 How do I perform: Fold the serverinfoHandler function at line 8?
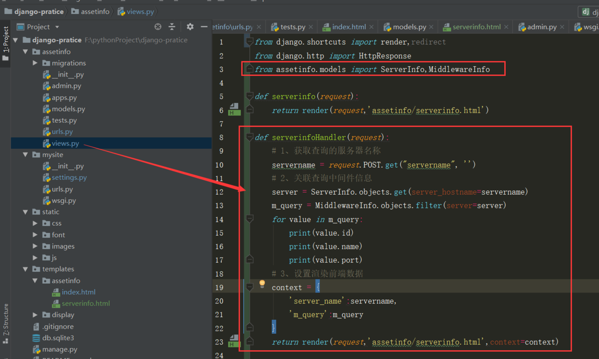[x=249, y=137]
